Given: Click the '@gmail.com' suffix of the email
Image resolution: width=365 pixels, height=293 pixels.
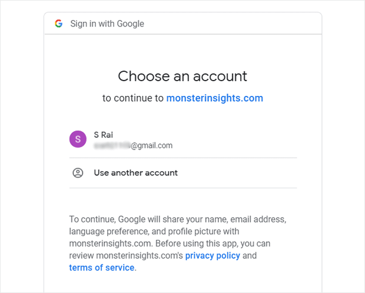Looking at the screenshot, I should (x=151, y=145).
